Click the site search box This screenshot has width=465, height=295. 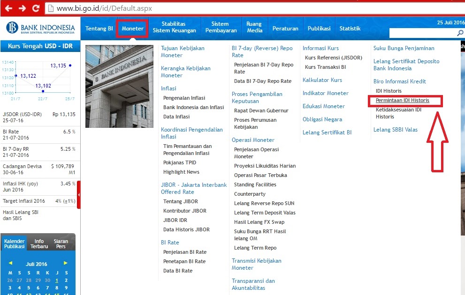click(x=423, y=33)
